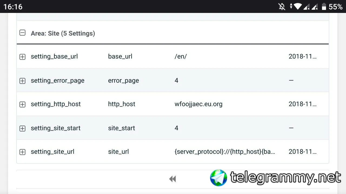
Task: Expand the setting_site_url row
Action: (x=22, y=152)
